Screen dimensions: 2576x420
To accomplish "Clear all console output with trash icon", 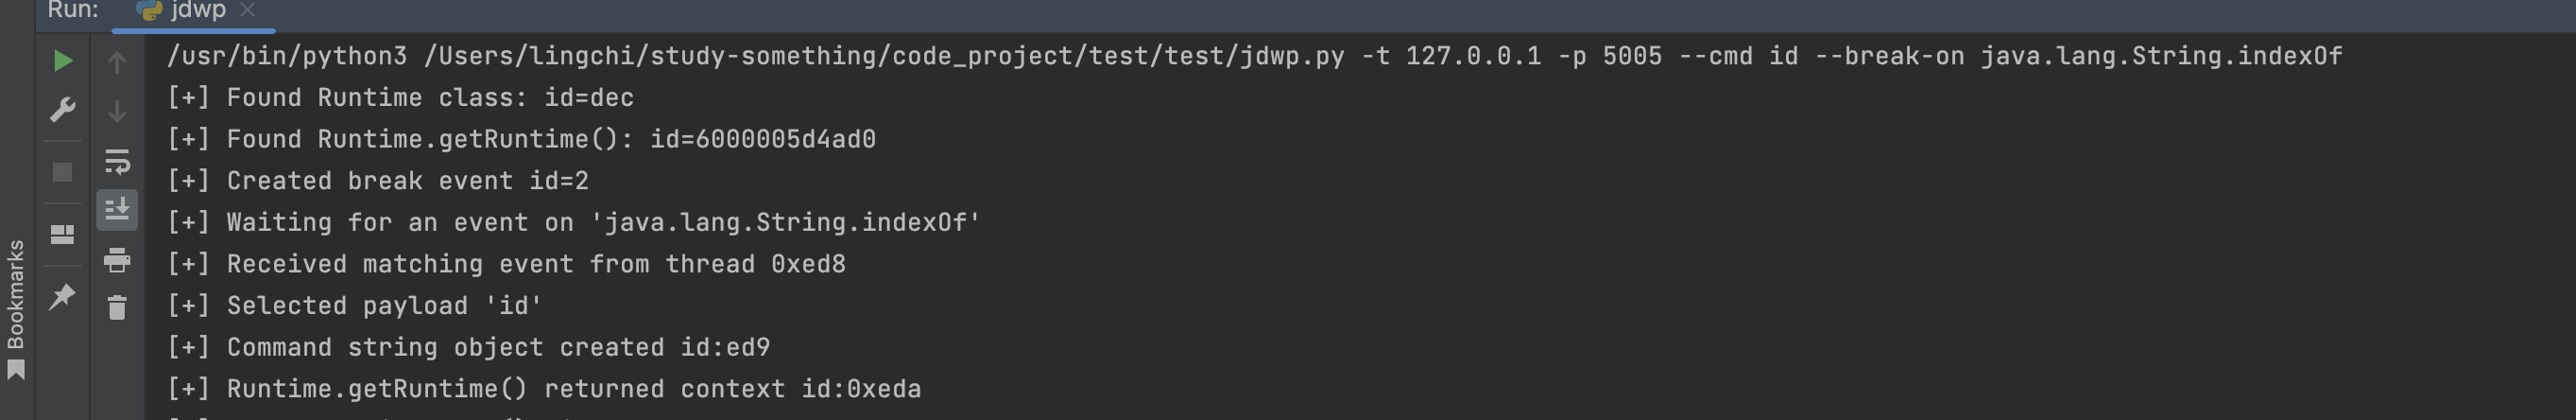I will click(117, 307).
